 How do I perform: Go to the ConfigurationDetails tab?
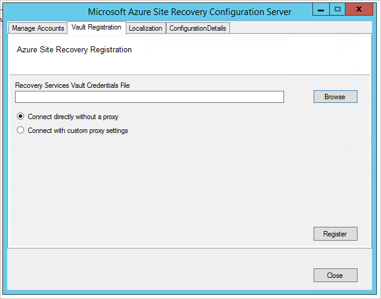(x=197, y=28)
